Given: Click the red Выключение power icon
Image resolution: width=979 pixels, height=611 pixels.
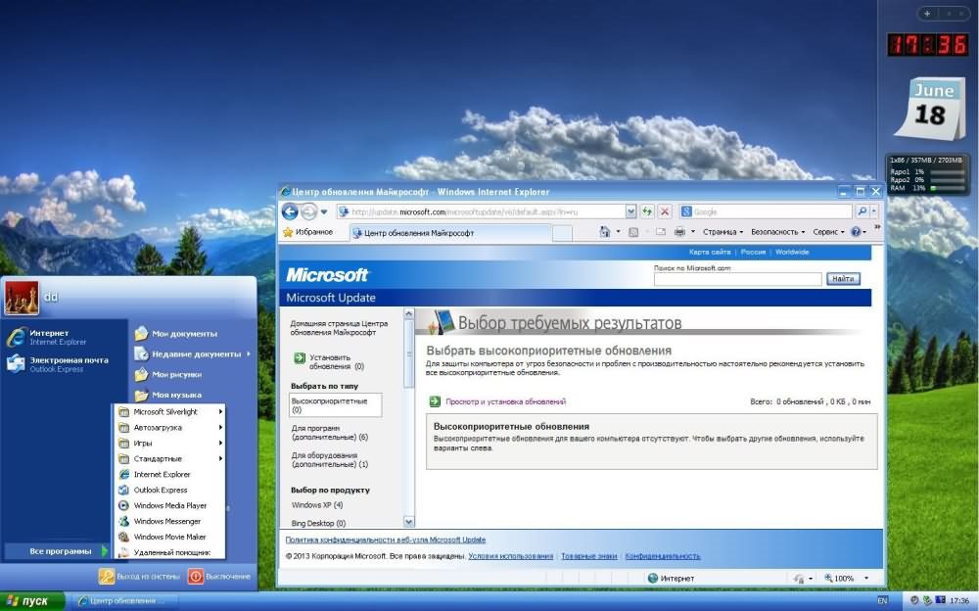Looking at the screenshot, I should [196, 577].
